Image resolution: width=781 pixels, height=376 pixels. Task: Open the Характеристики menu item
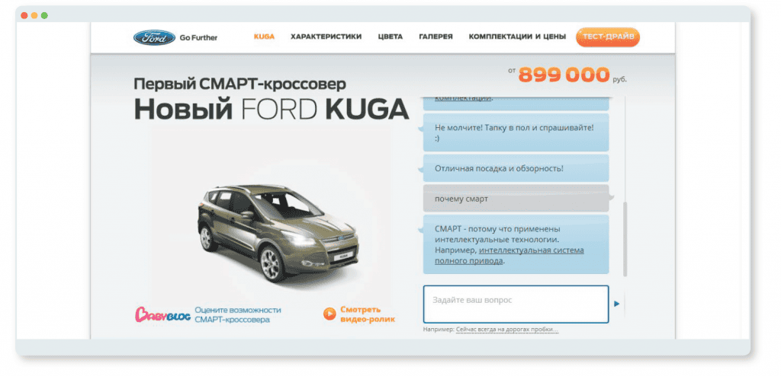(x=326, y=37)
